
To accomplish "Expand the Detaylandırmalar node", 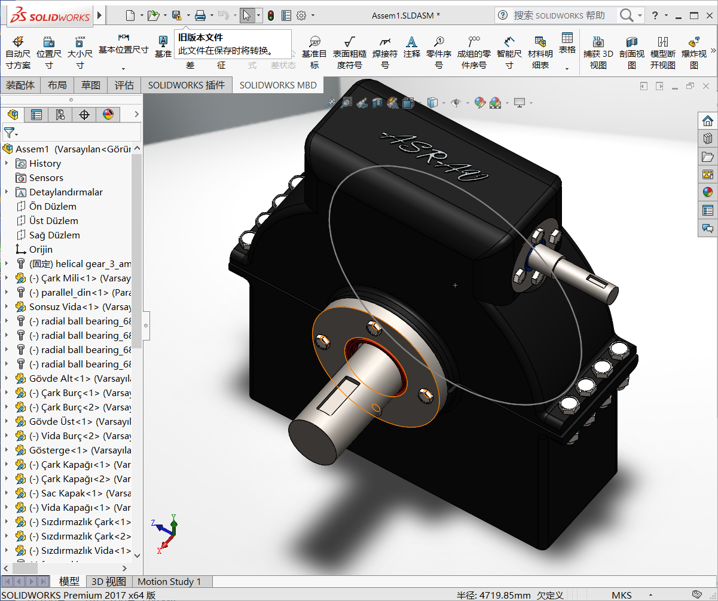I will (7, 192).
